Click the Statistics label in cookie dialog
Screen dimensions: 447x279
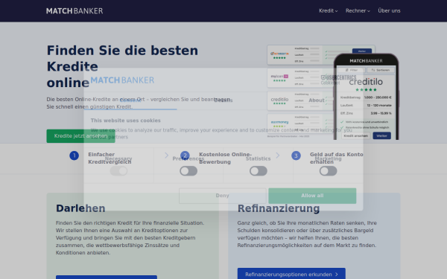[259, 158]
